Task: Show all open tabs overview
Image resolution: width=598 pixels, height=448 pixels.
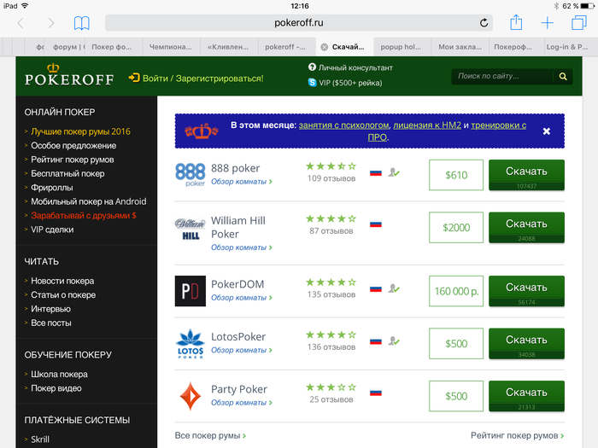Action: (x=579, y=22)
